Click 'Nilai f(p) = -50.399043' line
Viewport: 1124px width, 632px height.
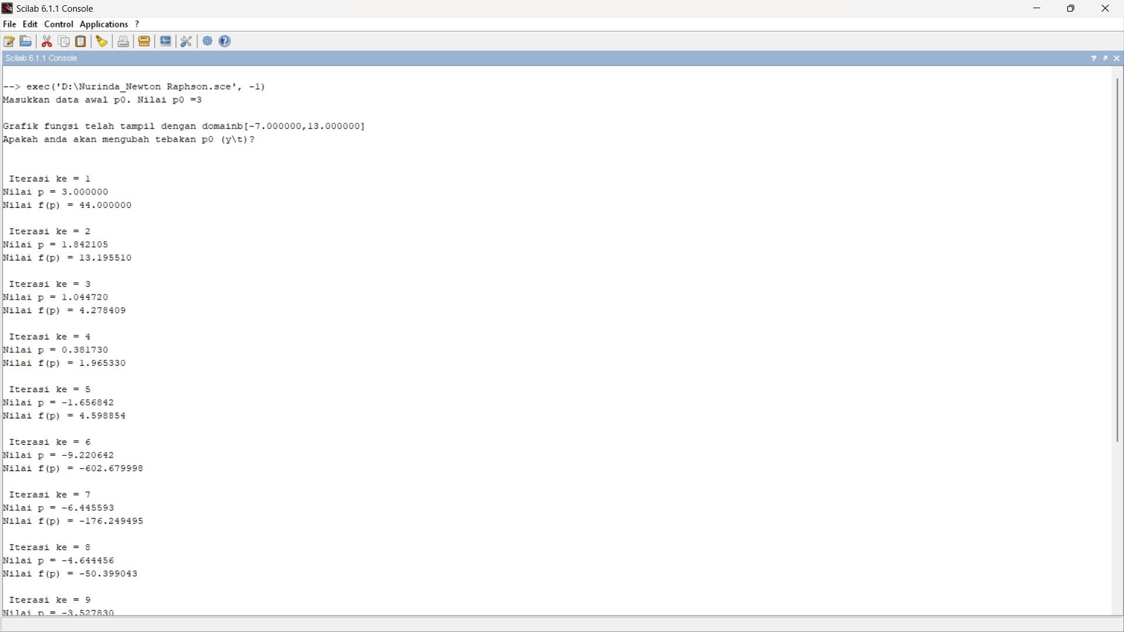coord(70,575)
